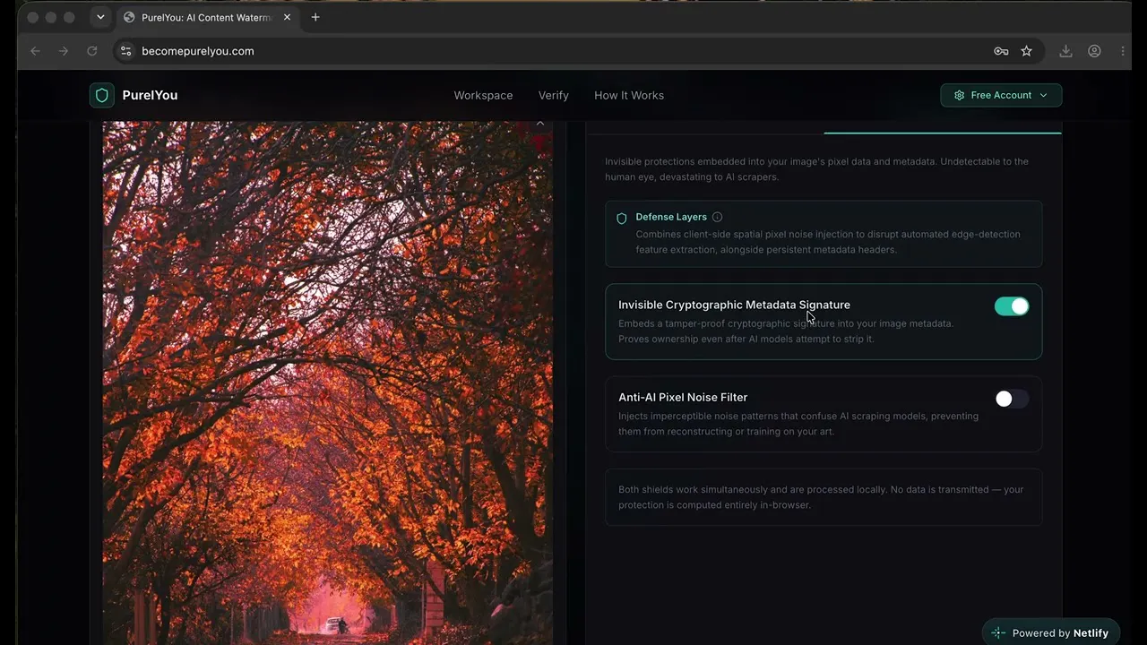
Task: Open the browser password key icon
Action: point(1001,51)
